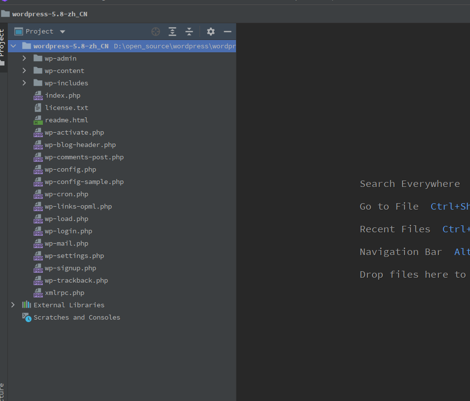Expand the wp-content folder

tap(24, 71)
